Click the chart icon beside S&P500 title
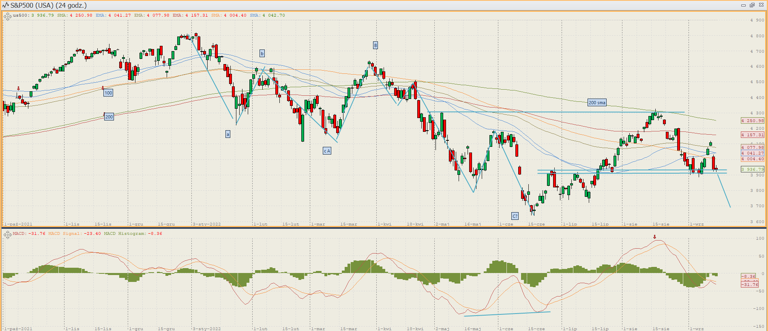768x331 pixels. tap(5, 5)
